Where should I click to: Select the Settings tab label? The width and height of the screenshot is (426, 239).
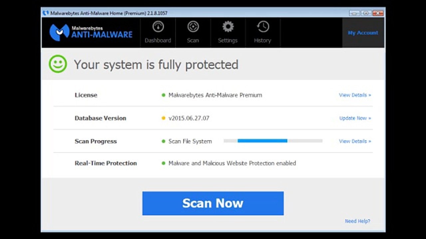click(228, 40)
